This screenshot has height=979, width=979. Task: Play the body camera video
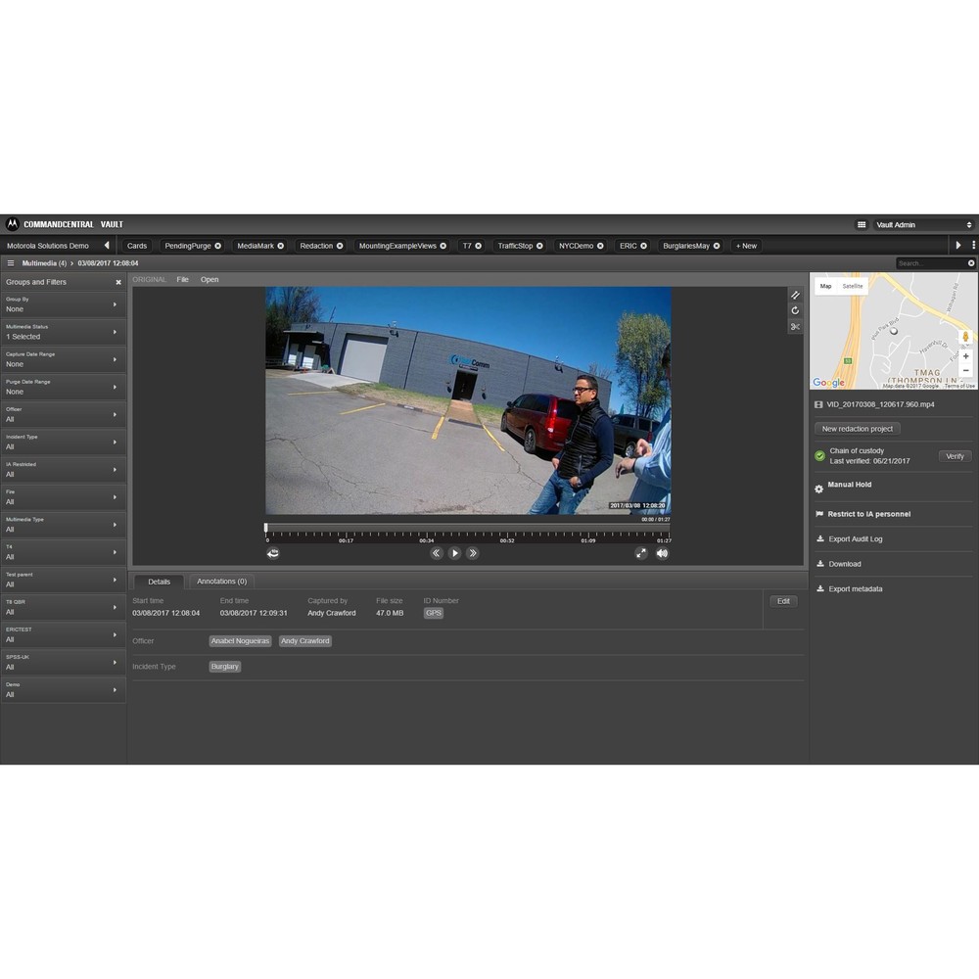454,553
